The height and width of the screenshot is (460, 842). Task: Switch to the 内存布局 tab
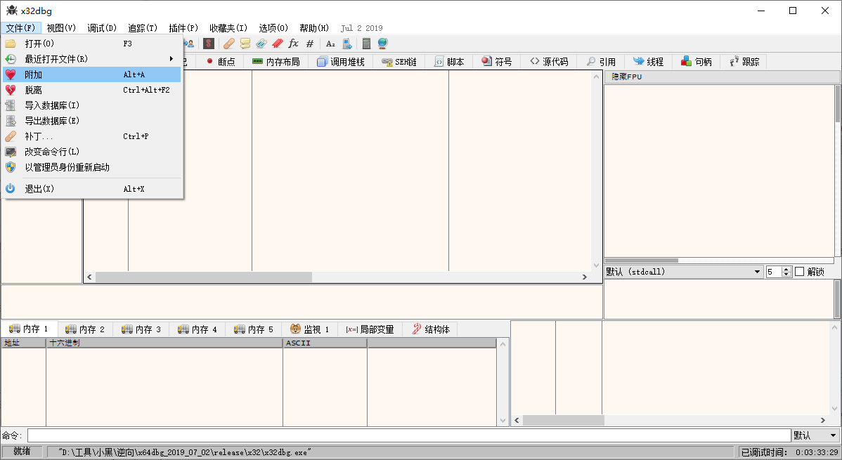(276, 62)
